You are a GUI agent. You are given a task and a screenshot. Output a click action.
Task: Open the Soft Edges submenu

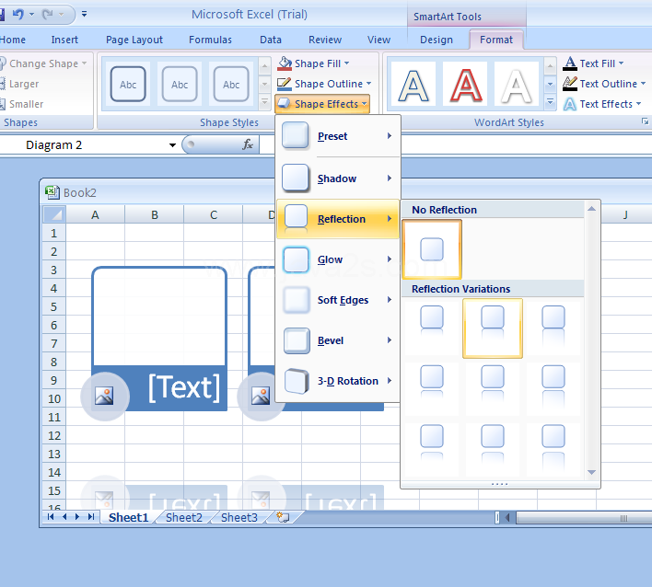pyautogui.click(x=338, y=300)
